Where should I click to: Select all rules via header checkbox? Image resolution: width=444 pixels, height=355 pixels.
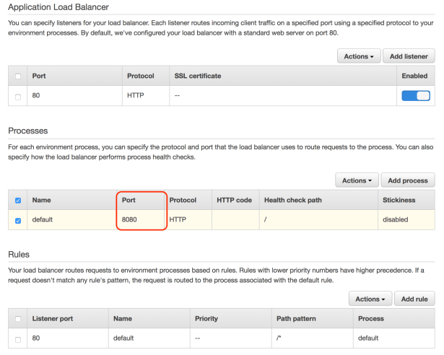point(17,318)
